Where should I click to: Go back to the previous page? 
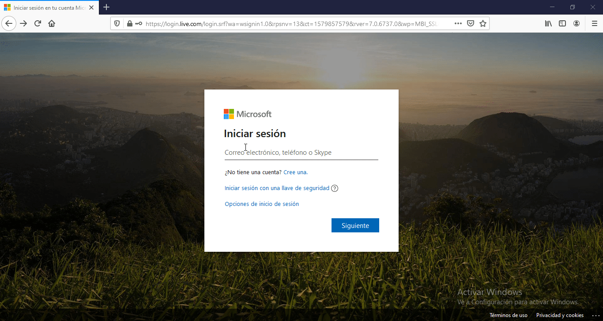point(9,23)
